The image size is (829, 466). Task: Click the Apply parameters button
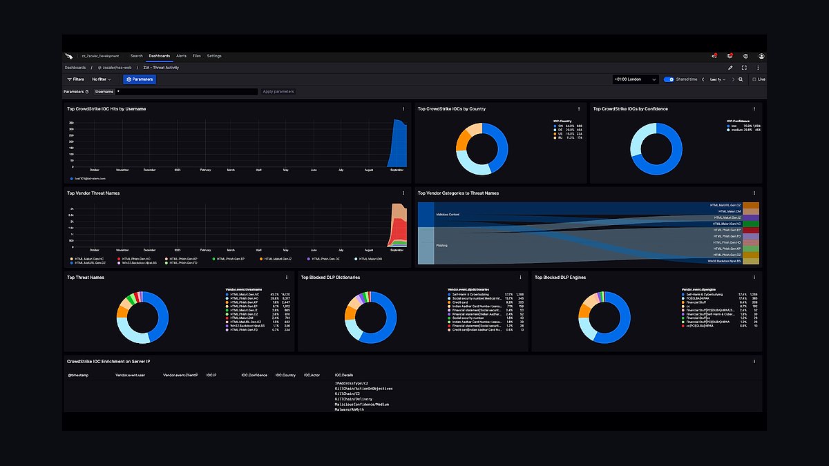pos(279,91)
